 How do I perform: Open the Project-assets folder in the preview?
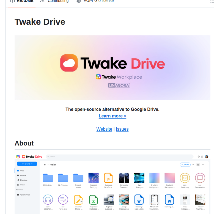[x=78, y=178]
